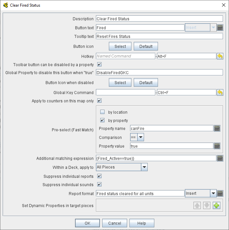
Task: Uncheck Toolbar button can be disabled by property
Action: [x=99, y=64]
